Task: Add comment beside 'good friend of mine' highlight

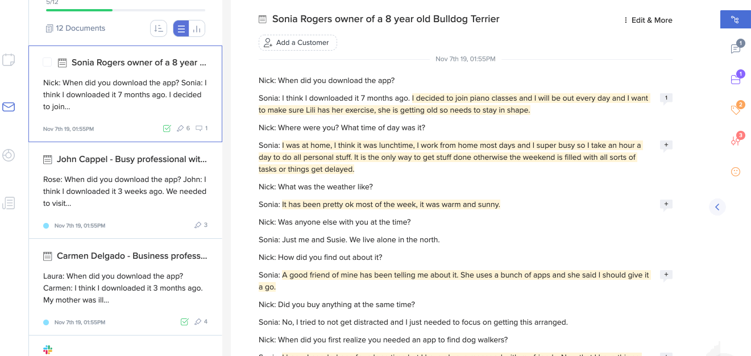Action: coord(666,275)
